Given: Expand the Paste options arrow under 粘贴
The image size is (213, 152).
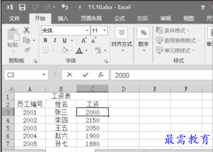Looking at the screenshot, I should click(13, 51).
